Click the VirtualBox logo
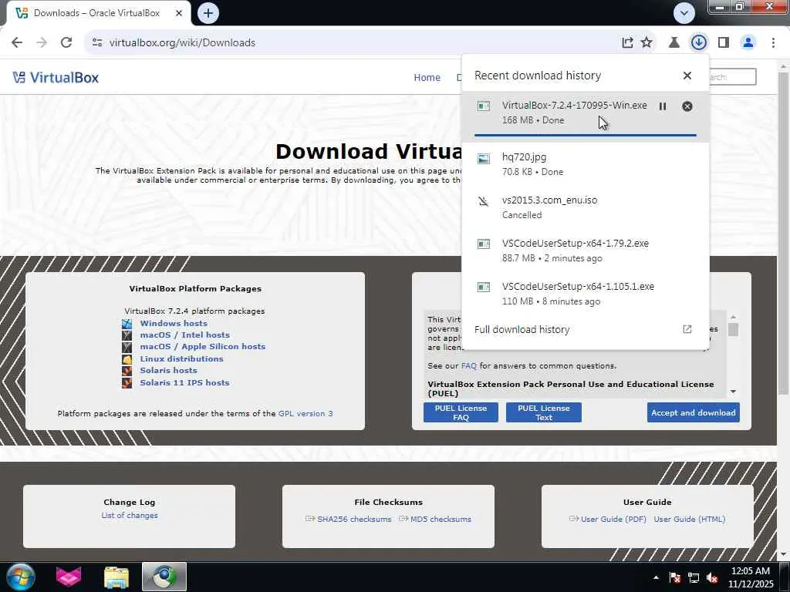Image resolution: width=790 pixels, height=592 pixels. (56, 78)
